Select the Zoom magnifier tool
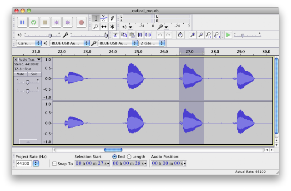This screenshot has height=191, width=291. (96, 27)
